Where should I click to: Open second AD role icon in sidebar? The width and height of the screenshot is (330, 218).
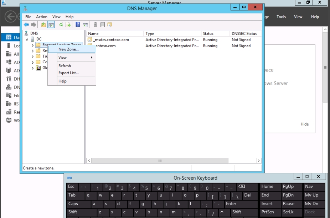(x=9, y=70)
